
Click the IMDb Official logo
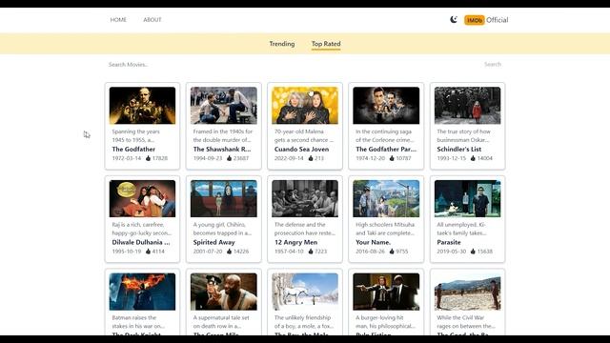486,20
